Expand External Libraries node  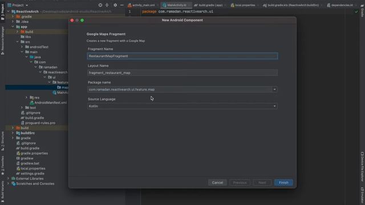(x=9, y=178)
